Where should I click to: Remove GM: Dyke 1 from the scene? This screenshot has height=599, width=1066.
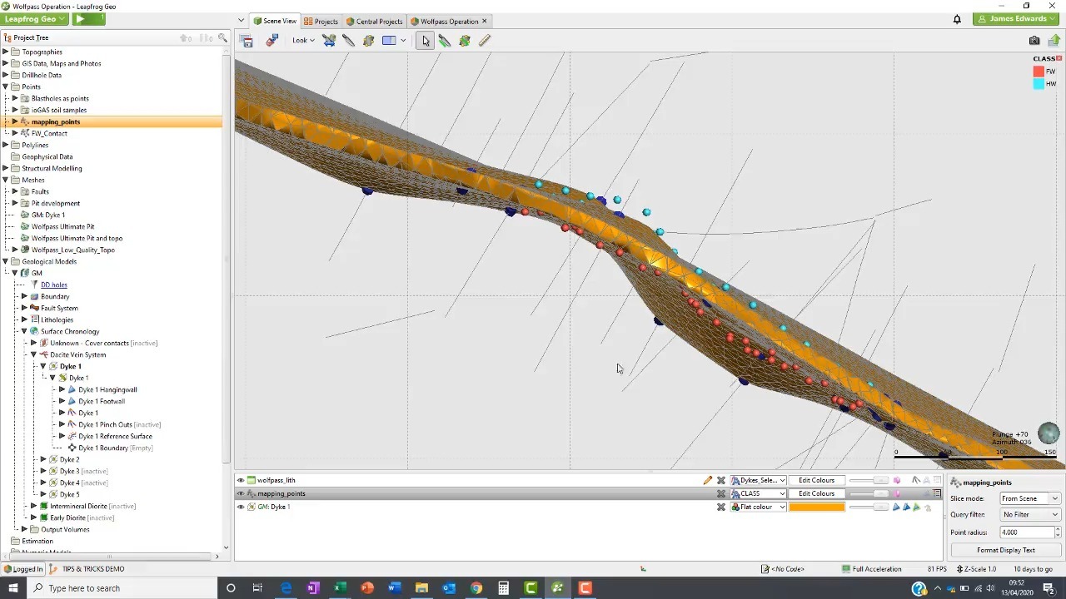pyautogui.click(x=721, y=507)
